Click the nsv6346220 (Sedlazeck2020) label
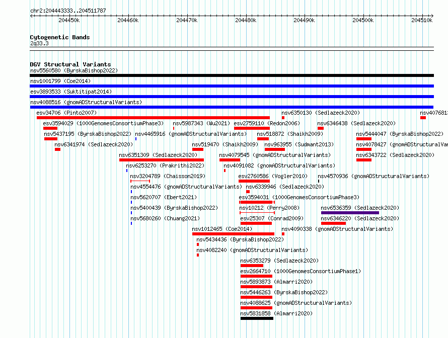 (360, 218)
